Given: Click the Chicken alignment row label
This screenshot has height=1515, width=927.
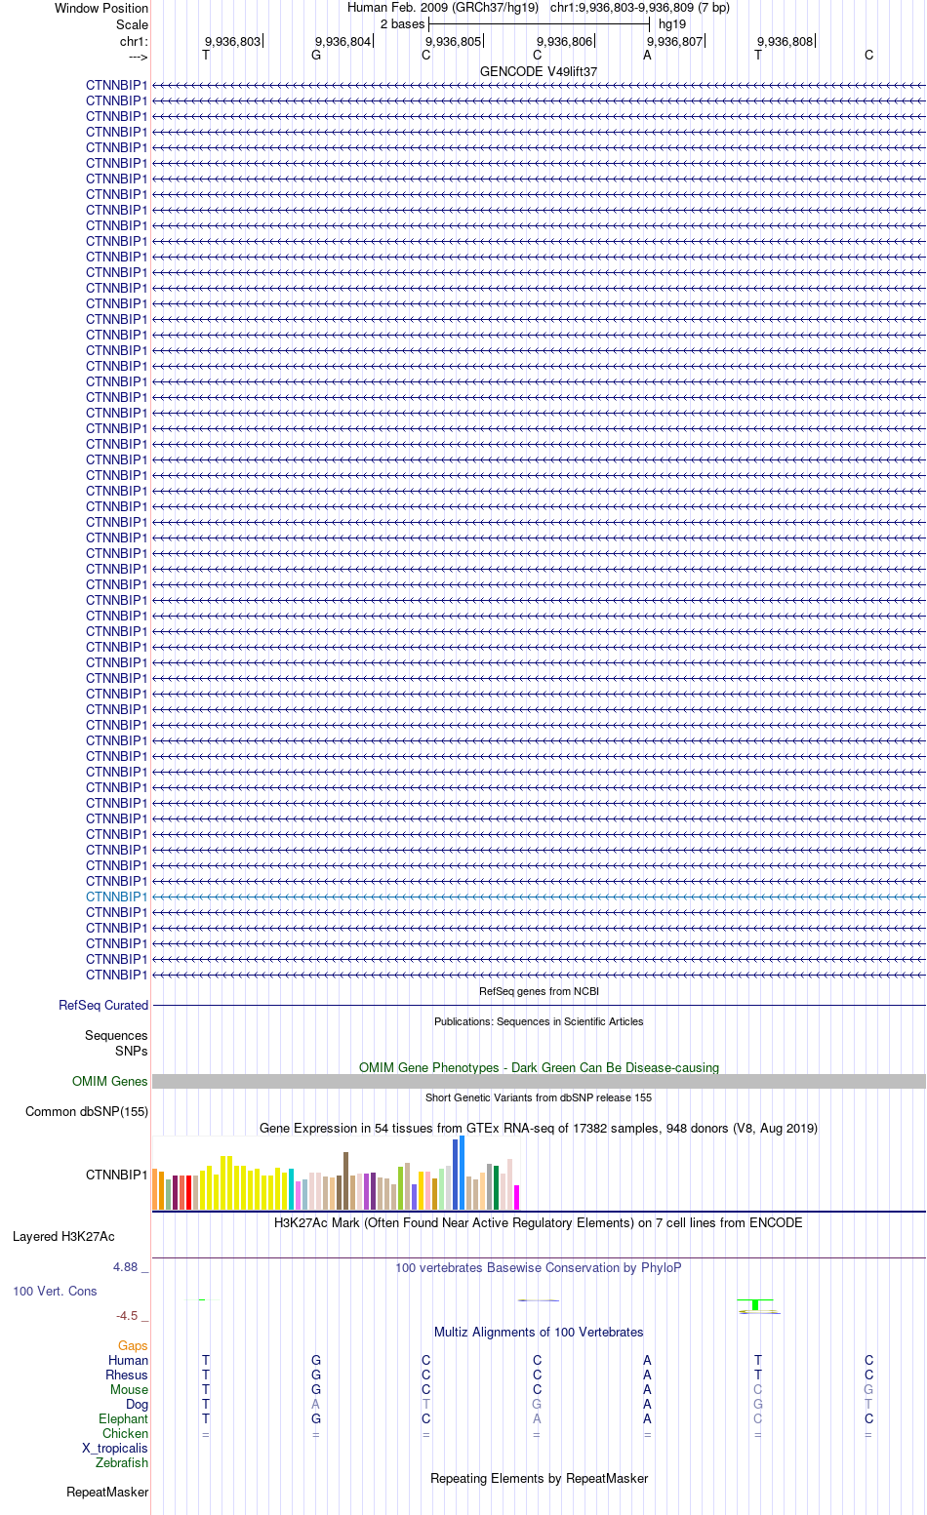Looking at the screenshot, I should (125, 1433).
